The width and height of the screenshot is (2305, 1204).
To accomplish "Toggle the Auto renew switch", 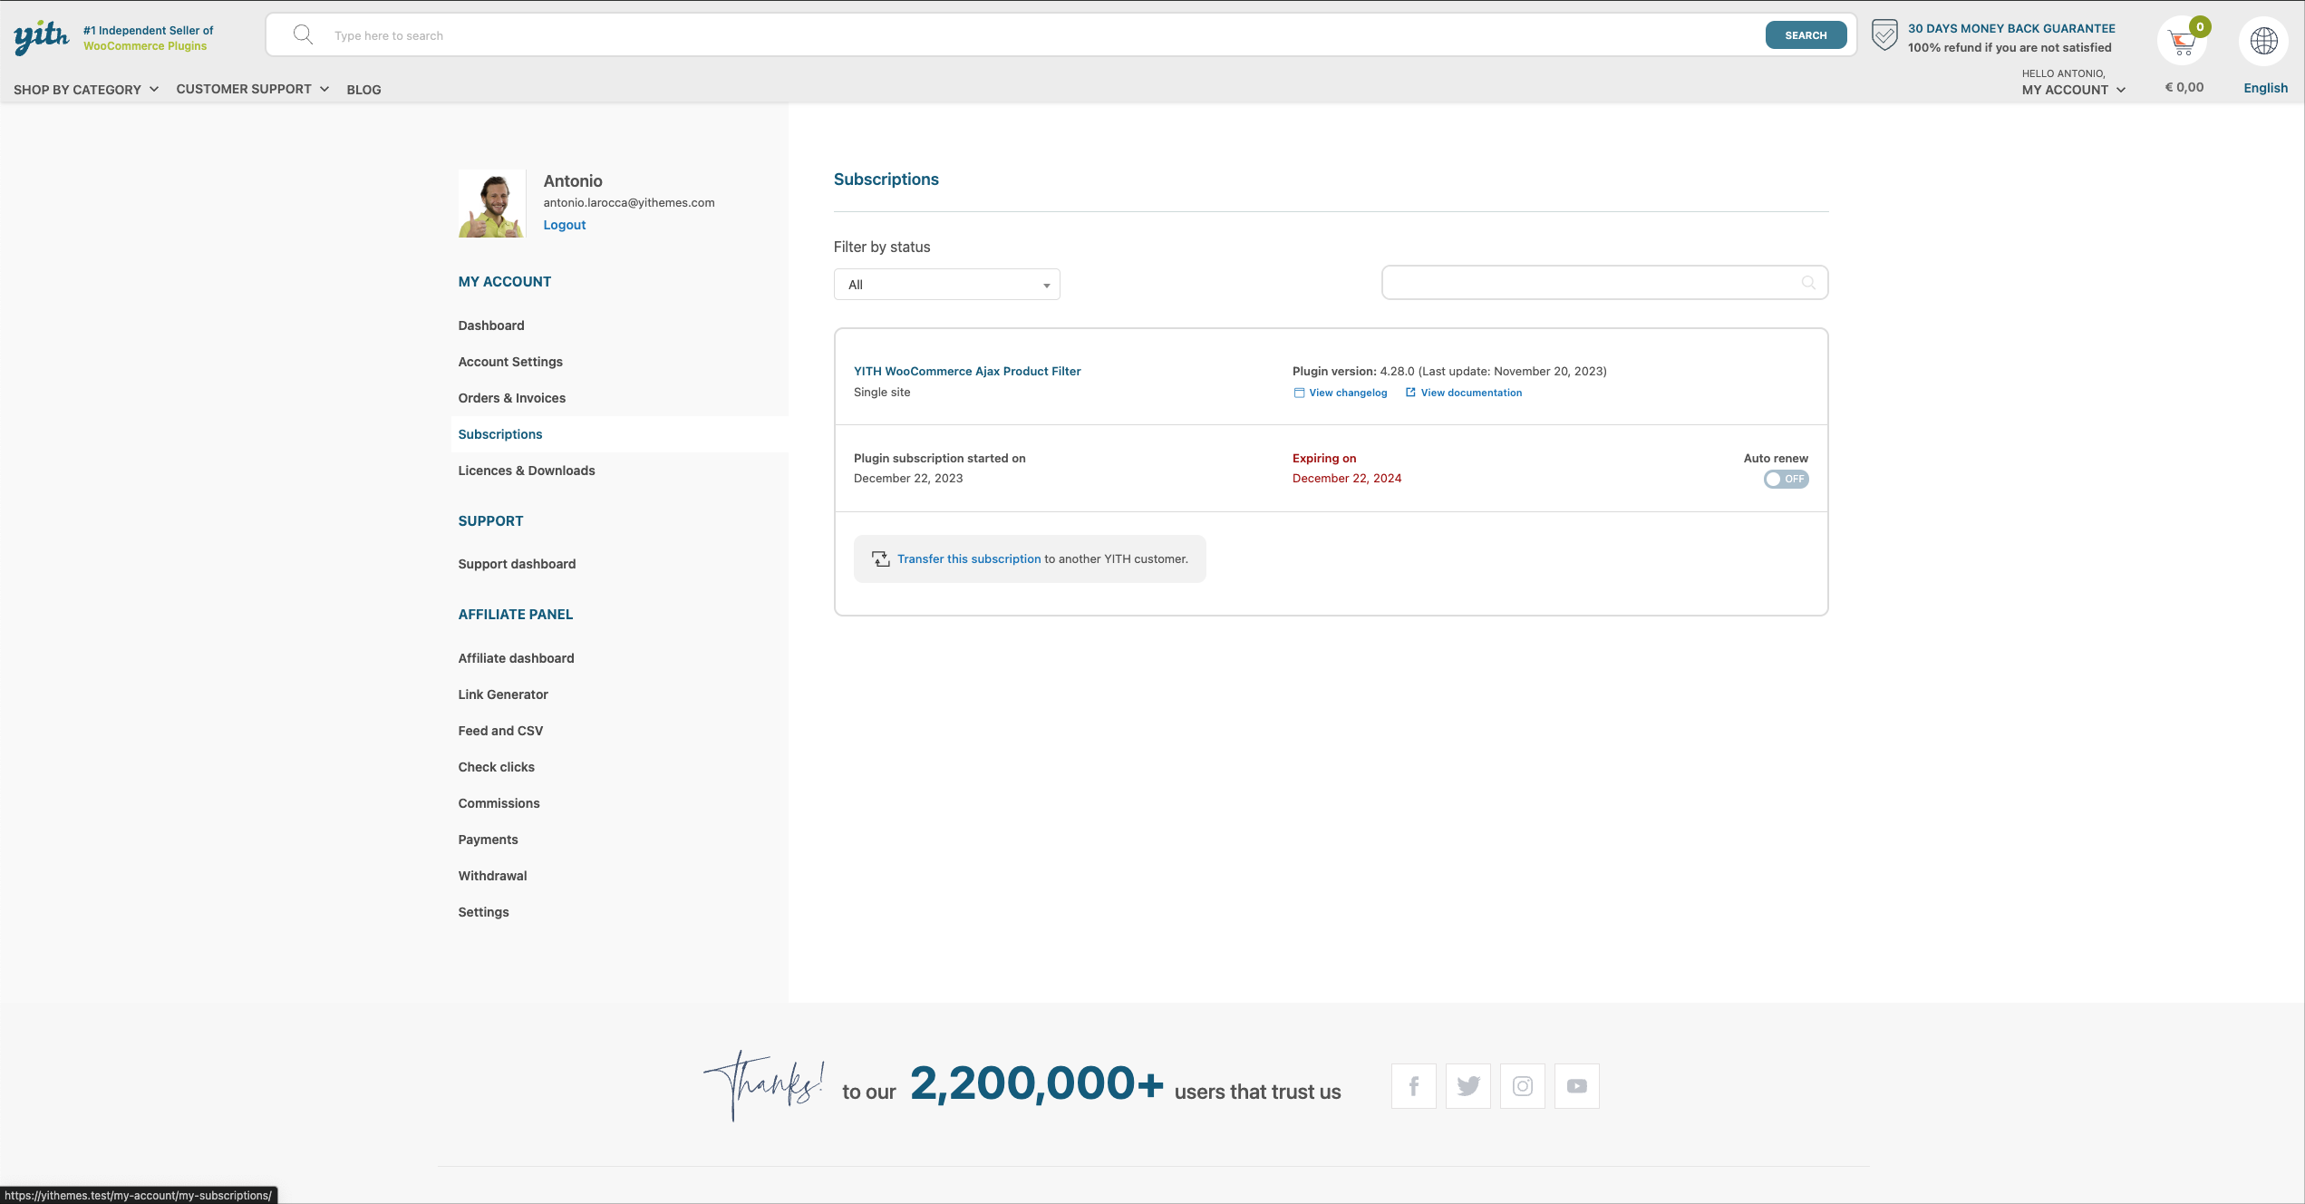I will (x=1786, y=479).
